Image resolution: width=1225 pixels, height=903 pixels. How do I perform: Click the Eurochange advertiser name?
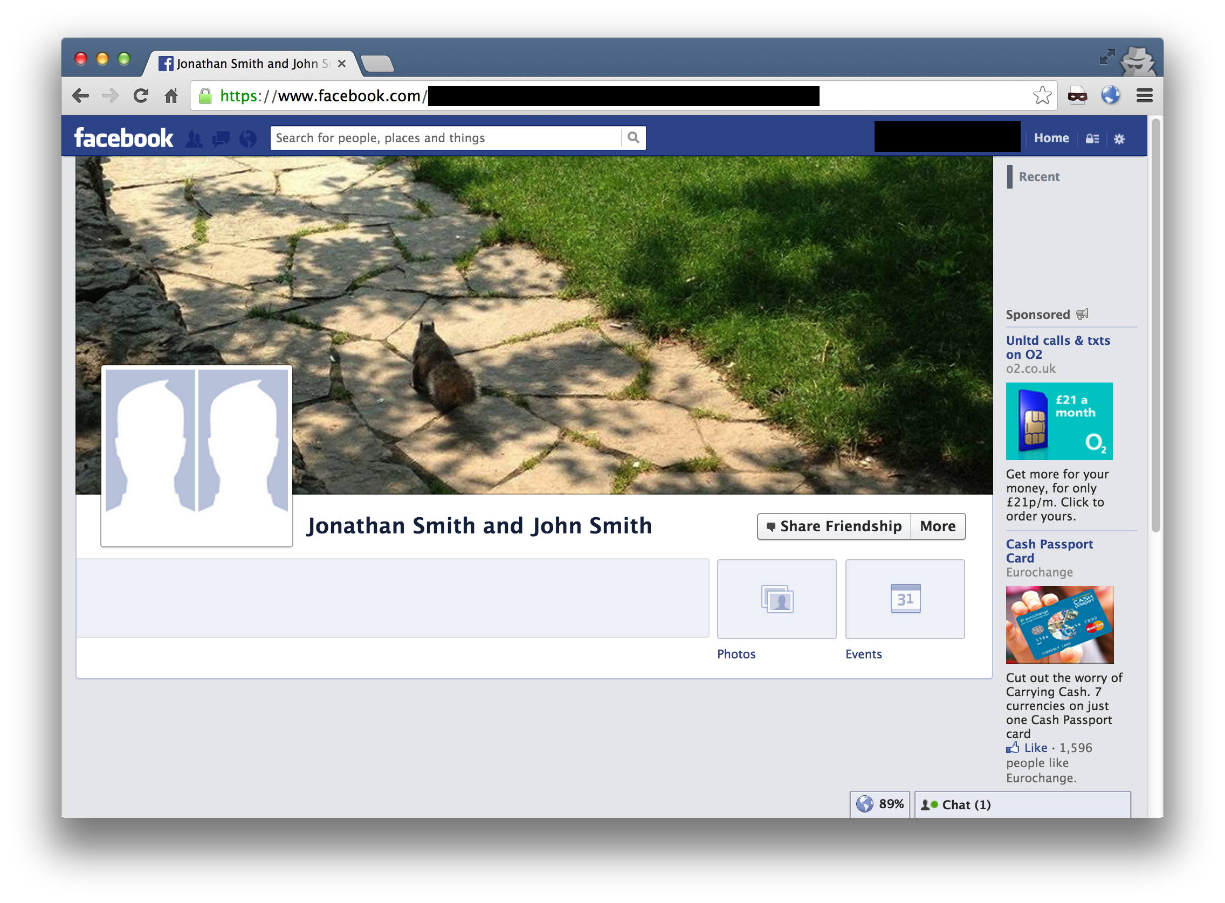(x=1039, y=572)
